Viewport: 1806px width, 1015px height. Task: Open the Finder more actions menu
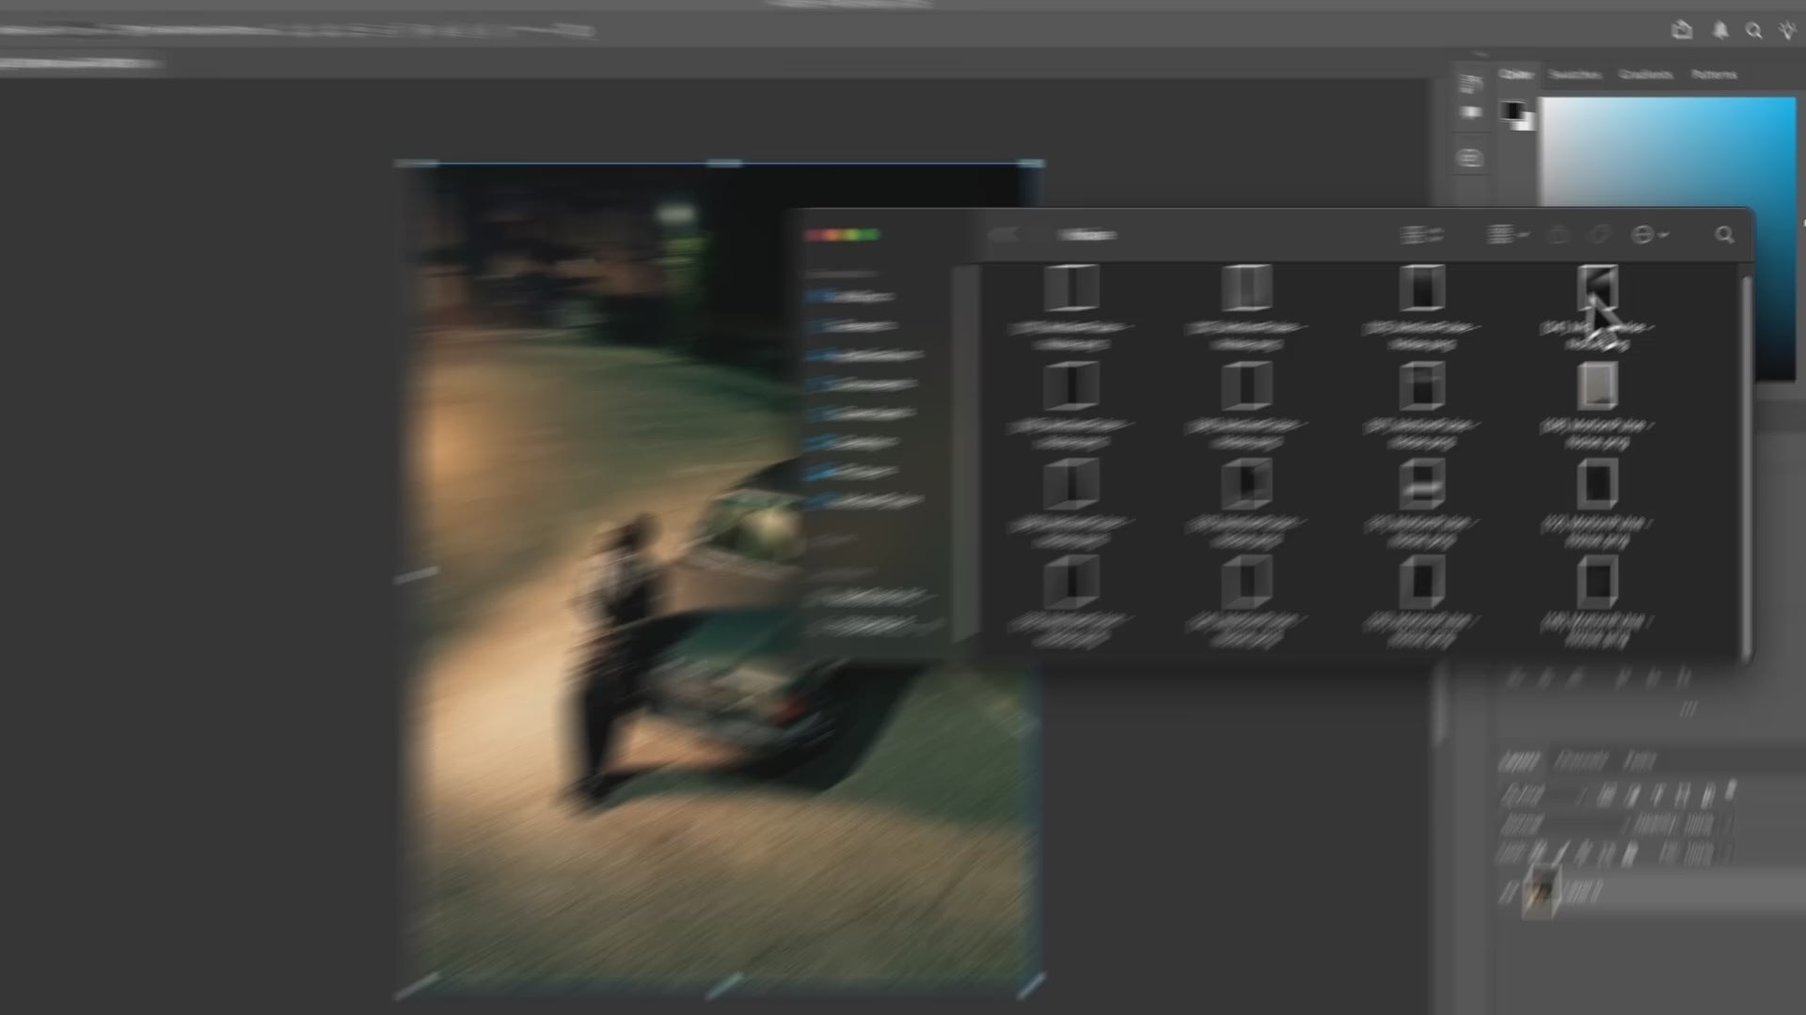pos(1649,235)
